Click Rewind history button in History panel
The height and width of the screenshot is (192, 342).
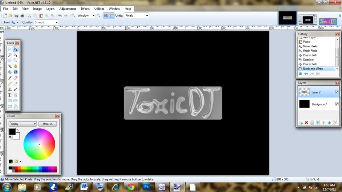[x=301, y=74]
